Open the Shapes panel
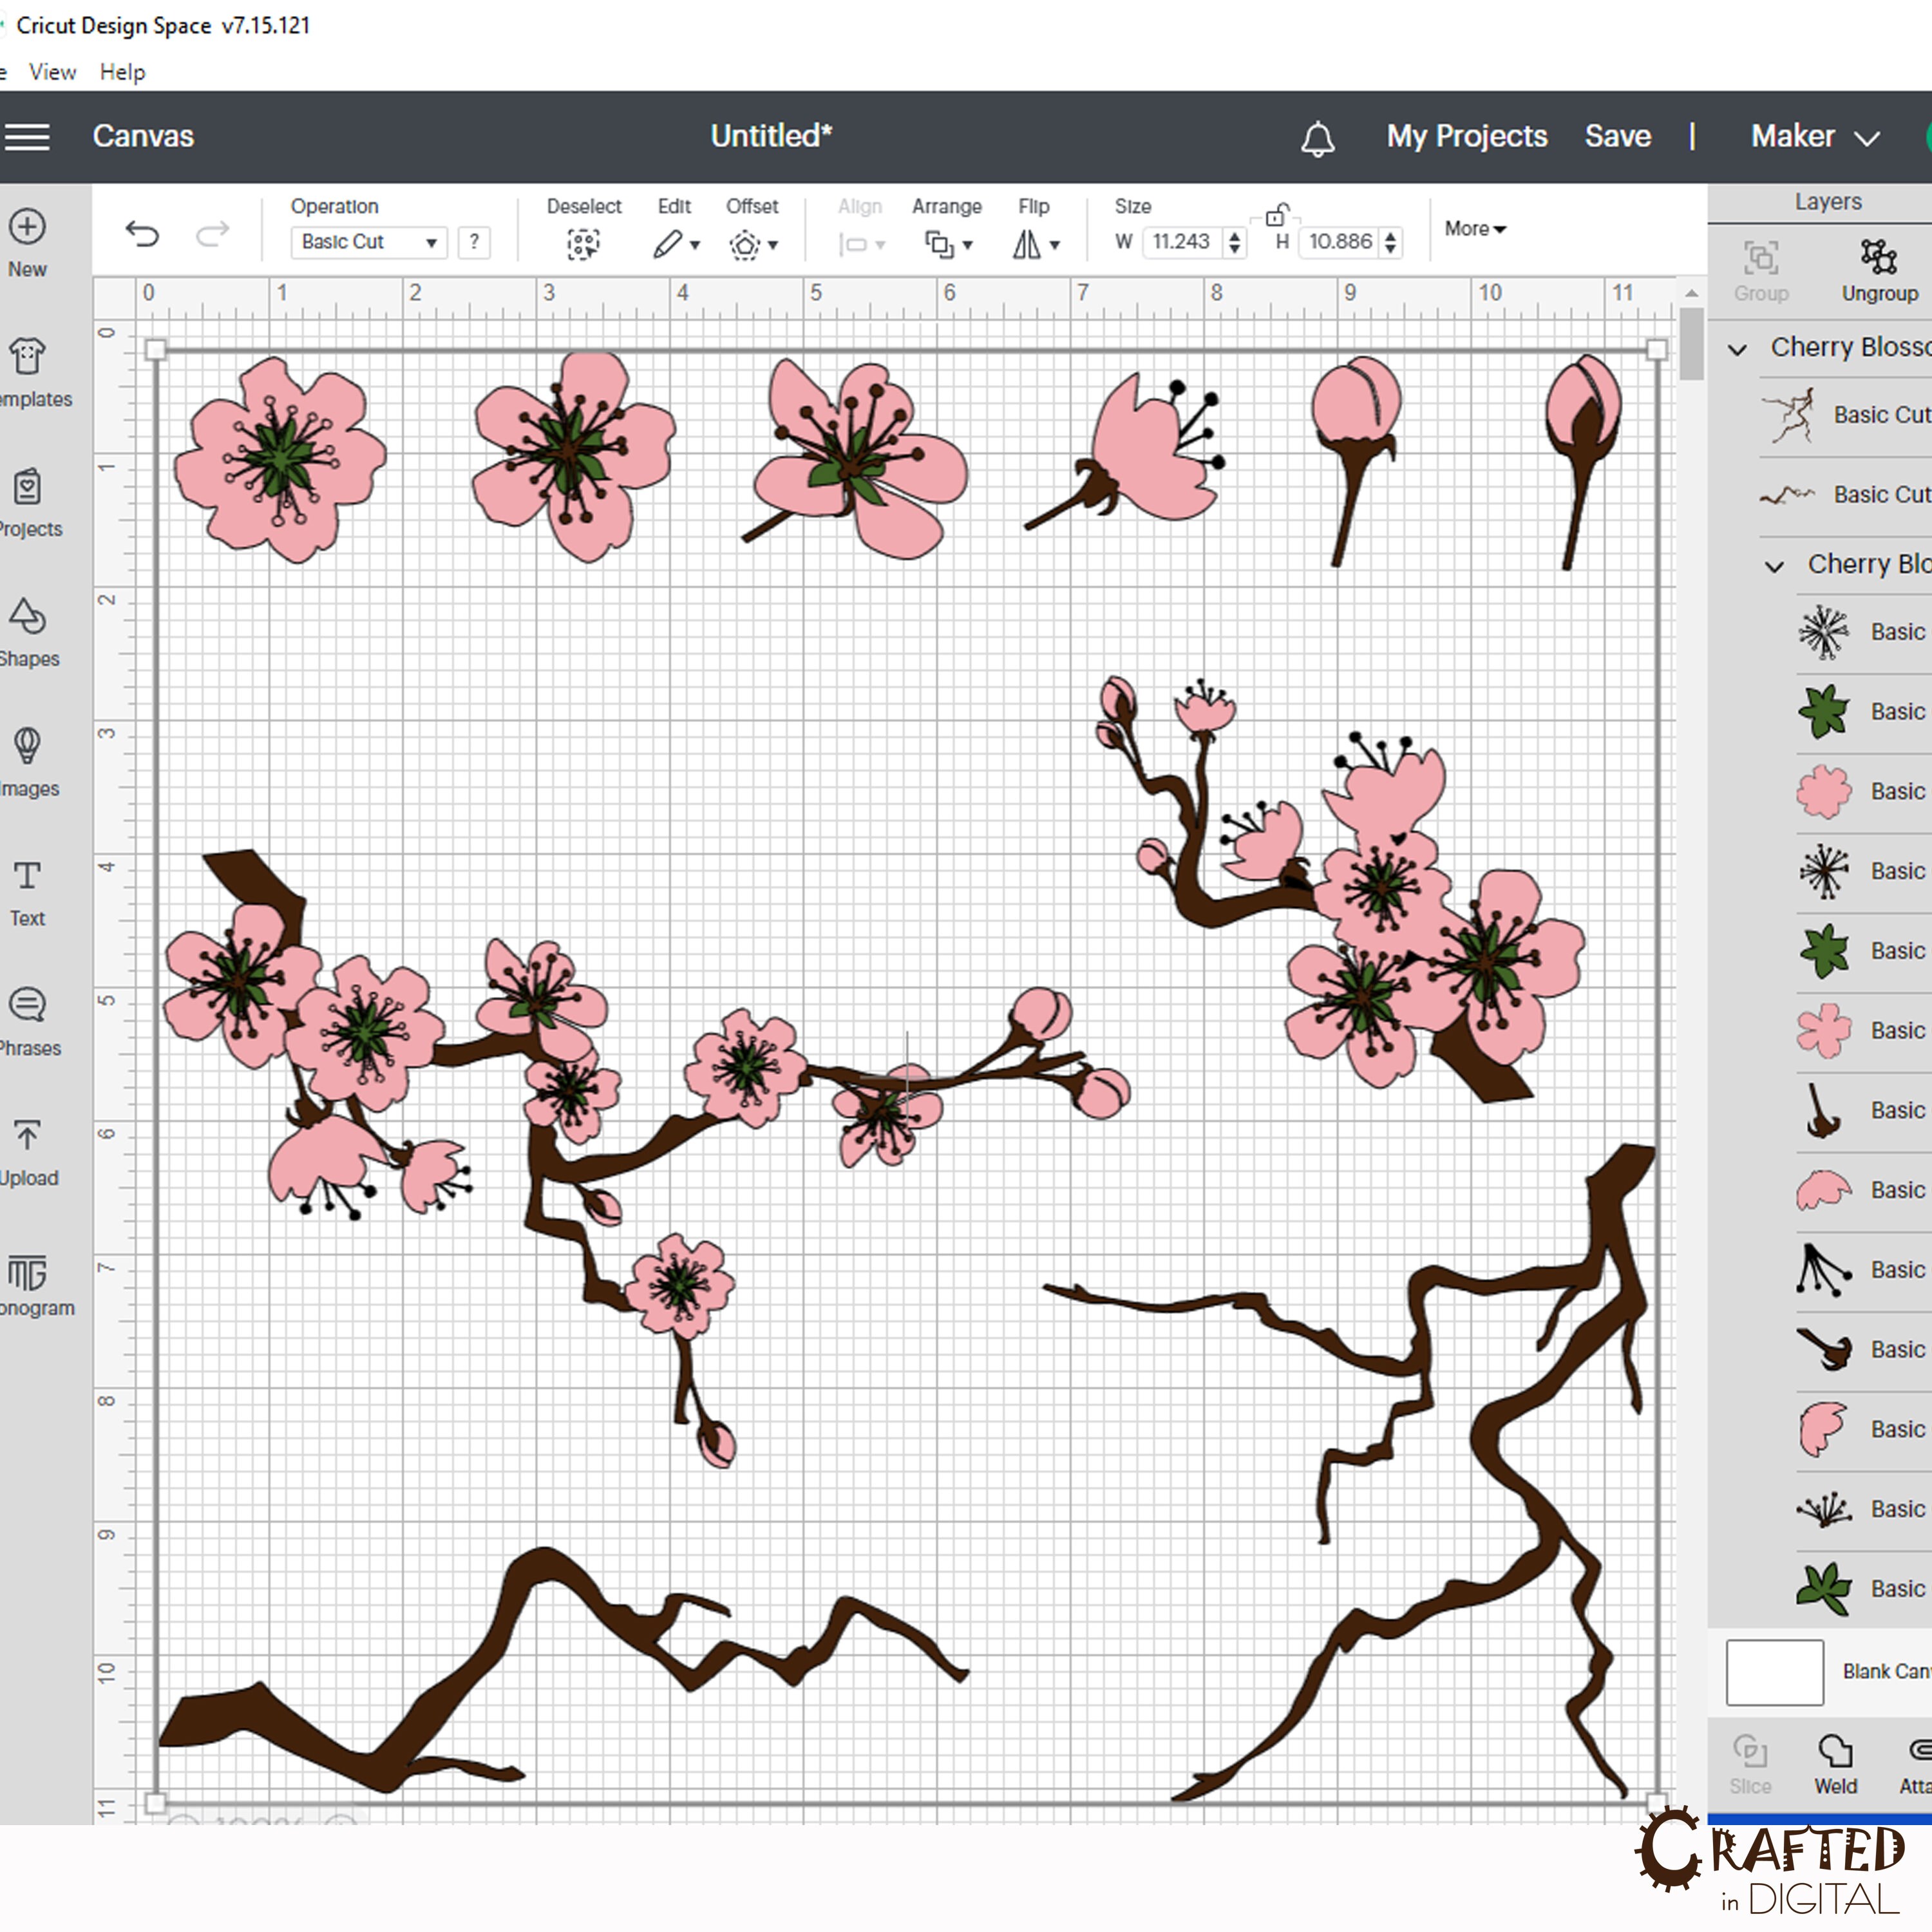This screenshot has width=1932, height=1932. coord(27,630)
